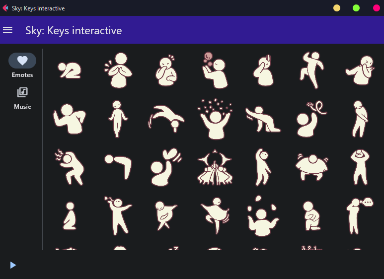Pick the spinning cape twirl emote

click(215, 216)
